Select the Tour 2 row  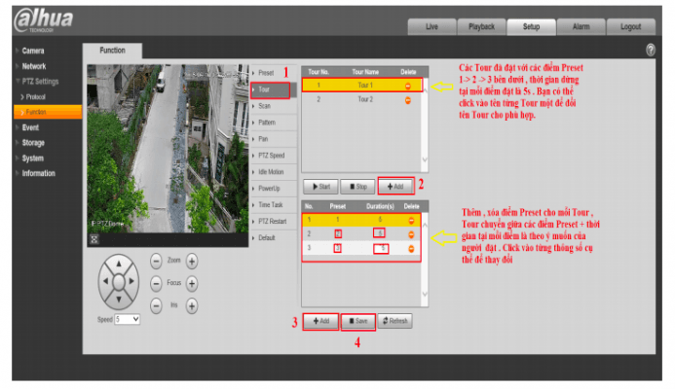pos(364,99)
